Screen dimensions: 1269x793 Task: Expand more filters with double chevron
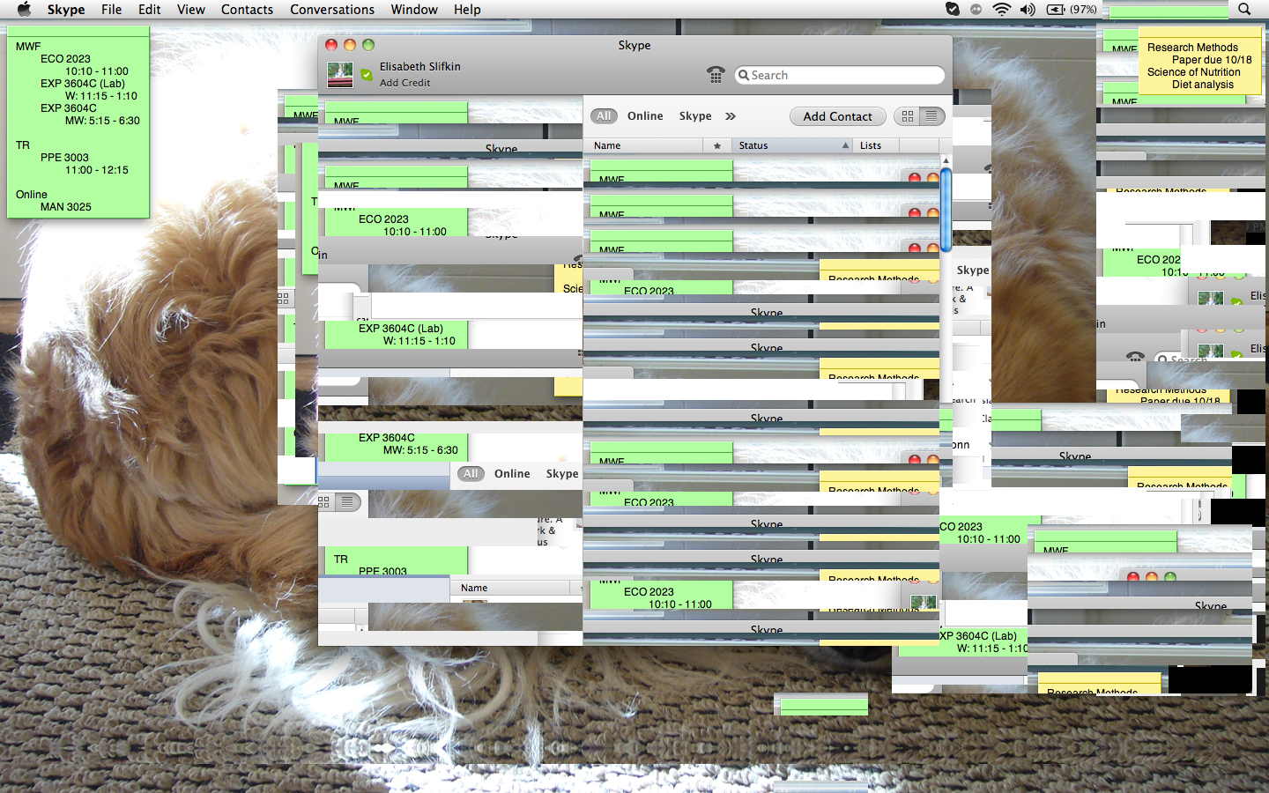(x=731, y=116)
